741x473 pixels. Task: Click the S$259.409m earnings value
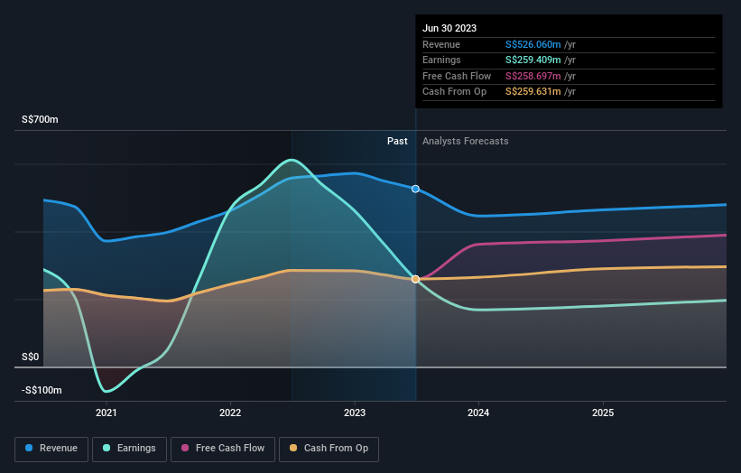533,60
